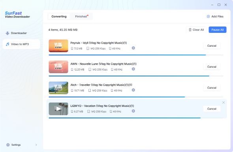The width and height of the screenshot is (233, 152).
Task: Click the Downloader arrow icon
Action: pos(8,33)
